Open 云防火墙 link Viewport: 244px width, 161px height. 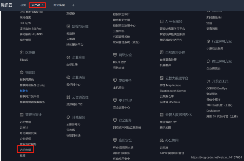click(119, 68)
